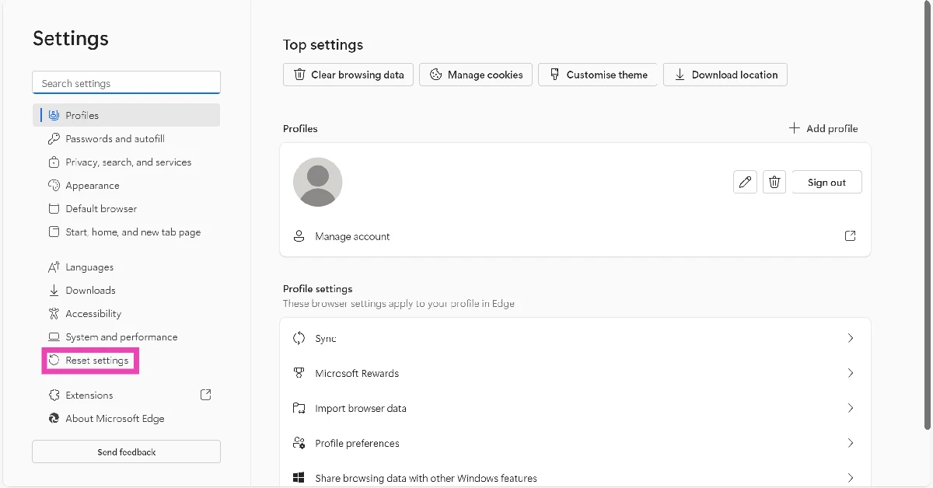Click the Microsoft Rewards icon
Screen dimensions: 933x488
(x=299, y=373)
